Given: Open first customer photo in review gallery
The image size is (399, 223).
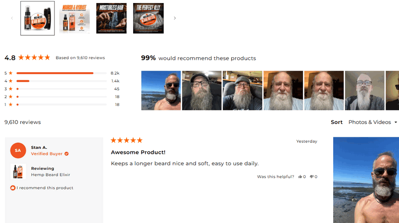Looking at the screenshot, I should click(161, 90).
